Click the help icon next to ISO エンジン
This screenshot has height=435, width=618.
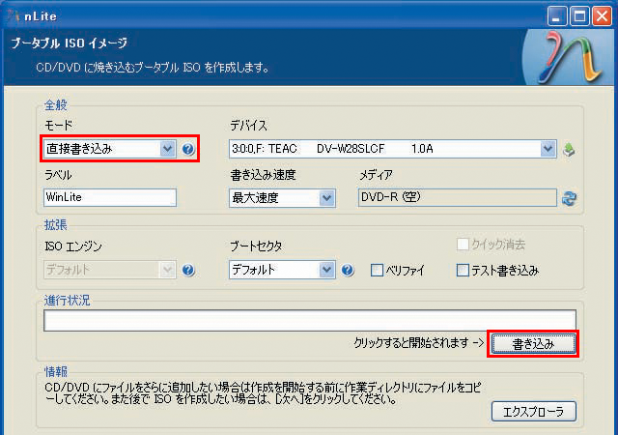click(188, 271)
